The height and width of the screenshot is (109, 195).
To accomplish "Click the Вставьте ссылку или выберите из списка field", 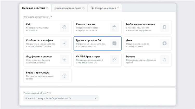I will [x=61, y=98].
